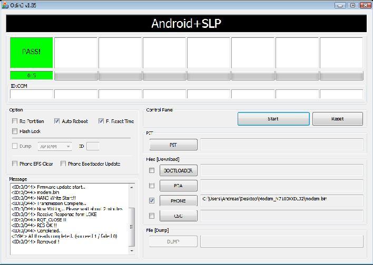The height and width of the screenshot is (265, 373).
Task: Click the CSC file button
Action: pos(178,216)
